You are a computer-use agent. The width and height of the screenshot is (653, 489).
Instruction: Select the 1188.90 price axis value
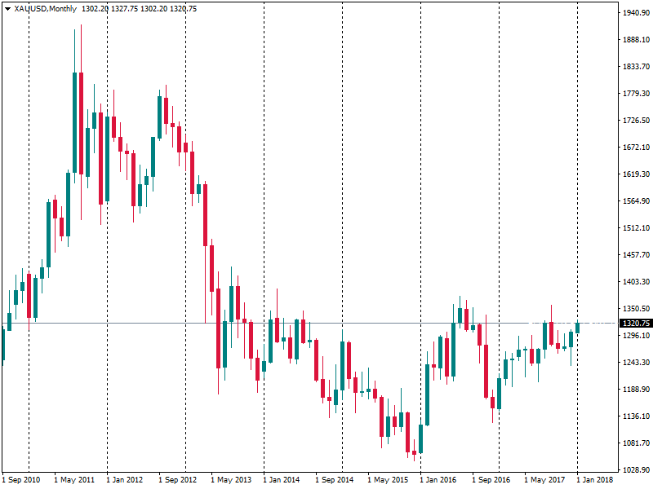[634, 390]
